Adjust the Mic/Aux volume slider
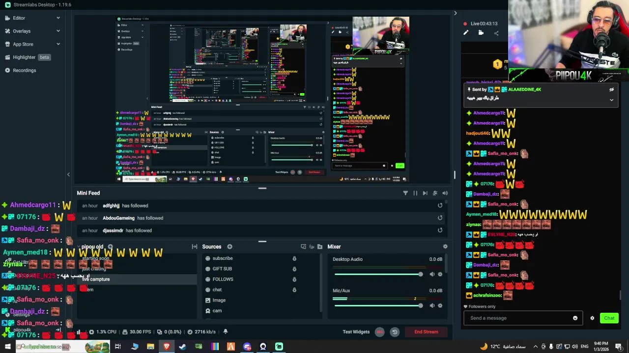The width and height of the screenshot is (629, 353). [378, 305]
